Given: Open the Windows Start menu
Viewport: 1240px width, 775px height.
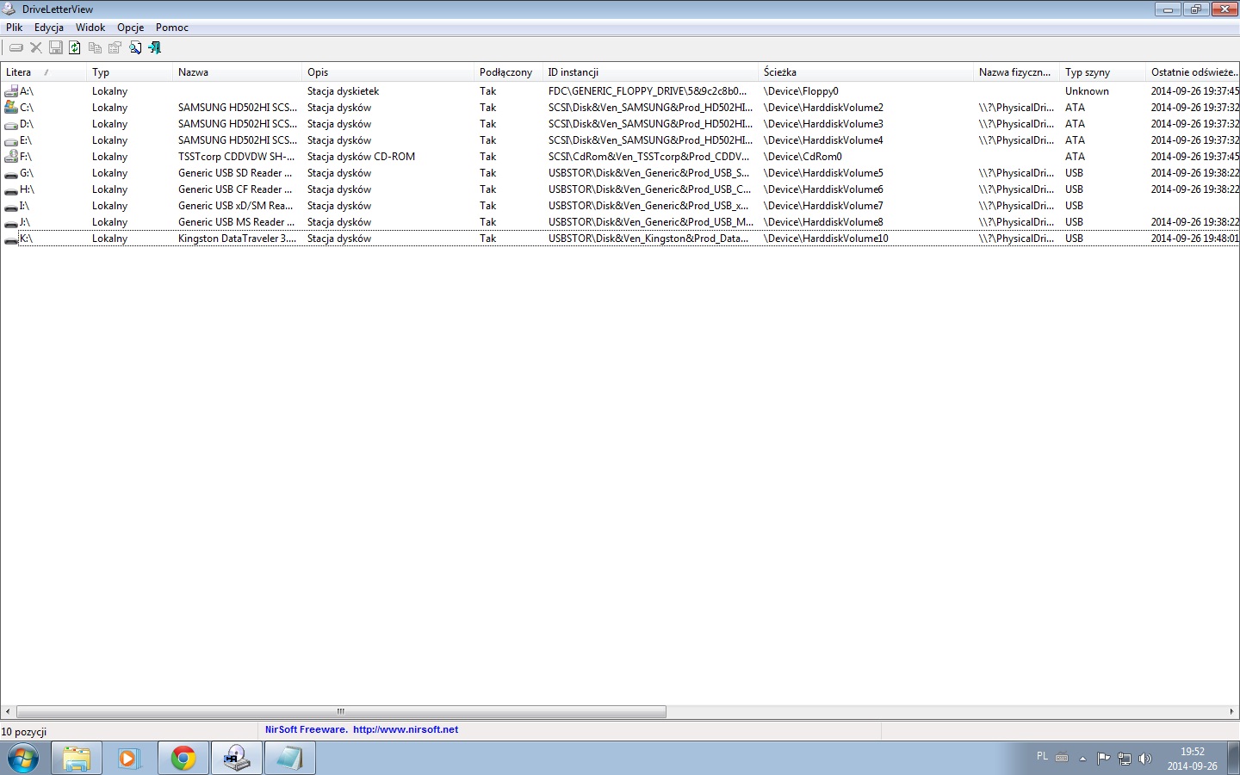Looking at the screenshot, I should [x=23, y=759].
